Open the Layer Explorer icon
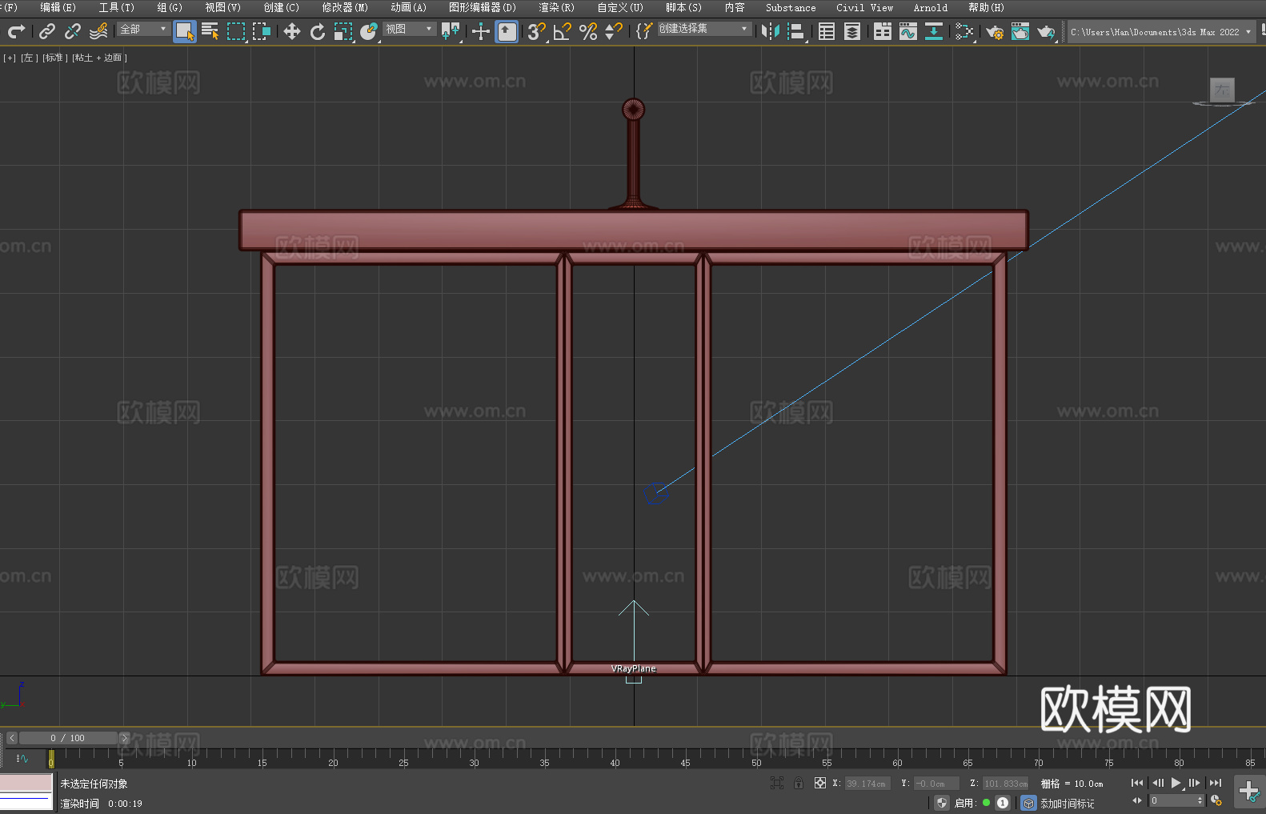The width and height of the screenshot is (1266, 814). pyautogui.click(x=852, y=31)
